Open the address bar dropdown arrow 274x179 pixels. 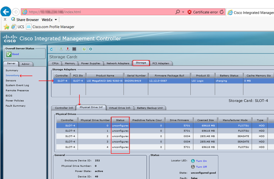click(x=183, y=12)
